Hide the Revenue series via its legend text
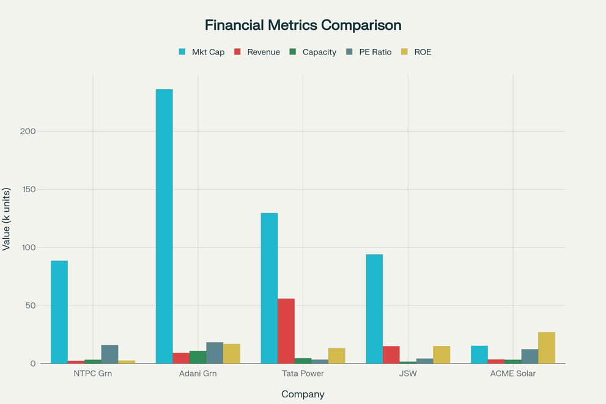The image size is (606, 404). pos(264,52)
